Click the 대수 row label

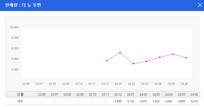pyautogui.click(x=20, y=101)
